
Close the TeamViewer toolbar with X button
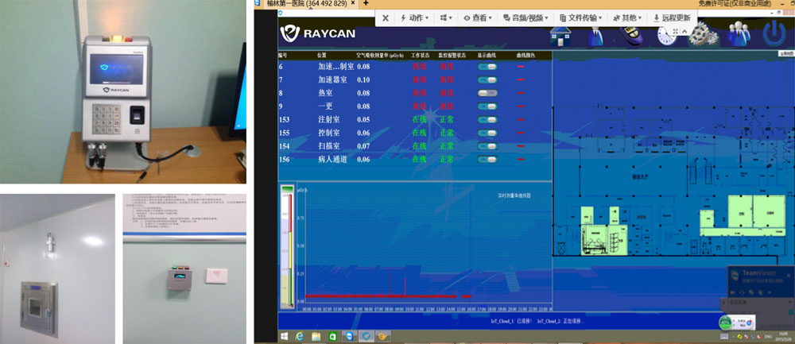tap(385, 17)
